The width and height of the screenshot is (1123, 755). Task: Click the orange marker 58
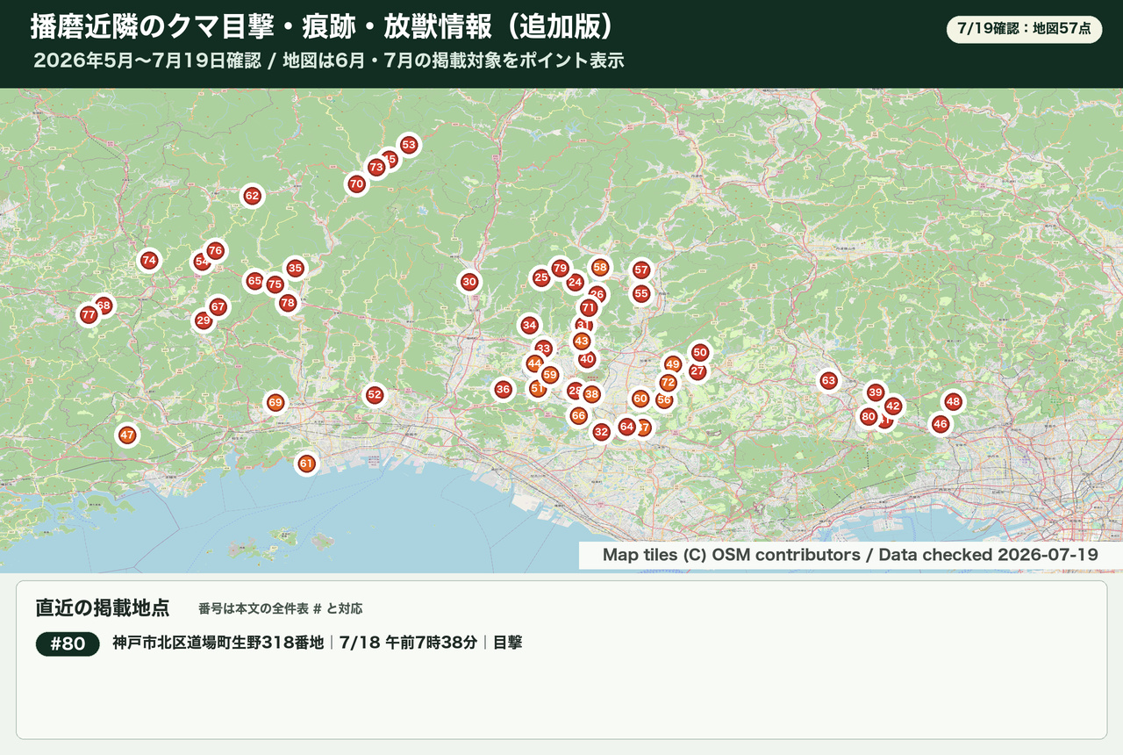(x=600, y=268)
